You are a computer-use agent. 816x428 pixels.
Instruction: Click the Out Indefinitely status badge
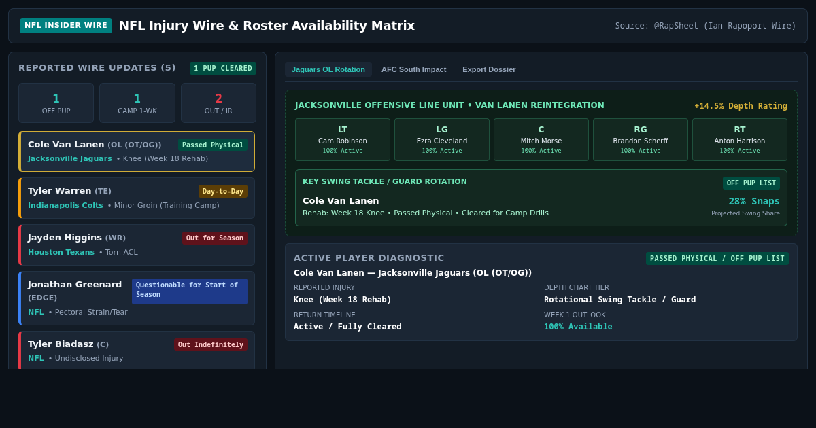211,344
